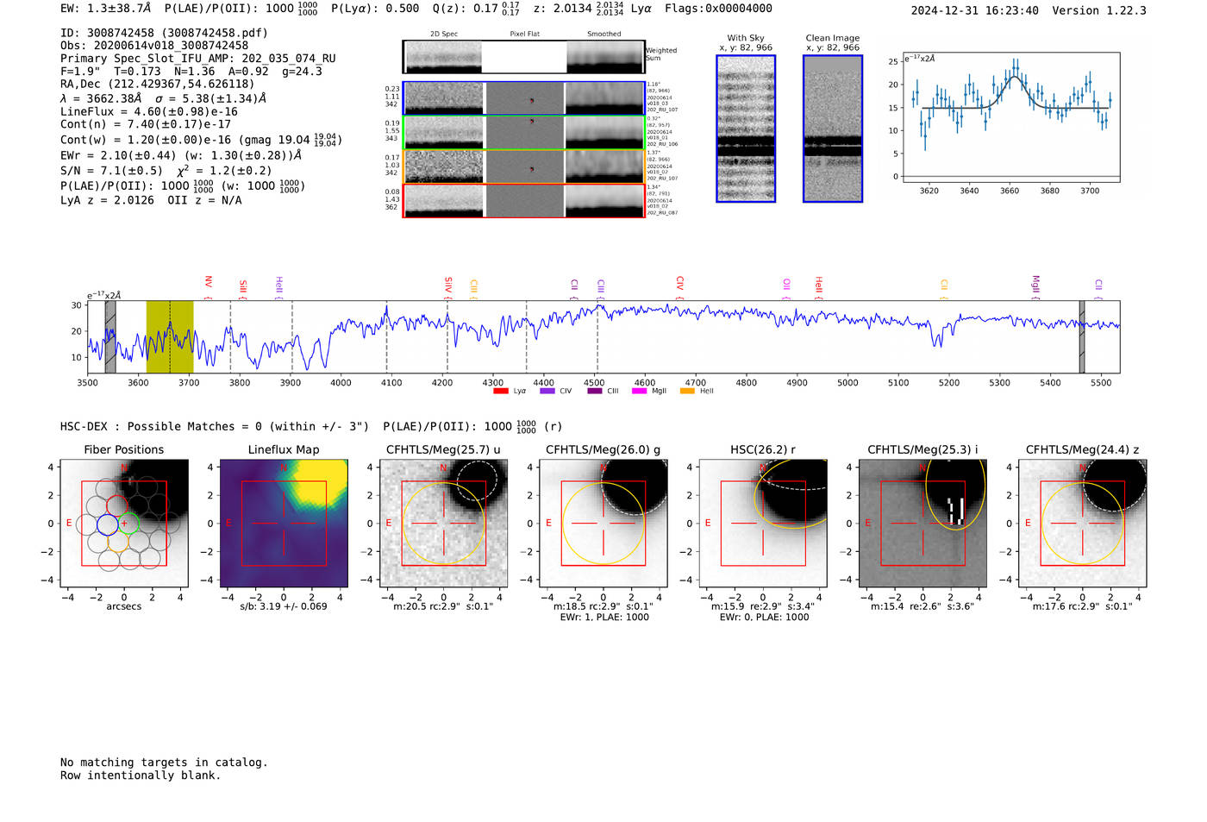1207x822 pixels.
Task: Click the NV line marker above spectrum
Action: [208, 282]
